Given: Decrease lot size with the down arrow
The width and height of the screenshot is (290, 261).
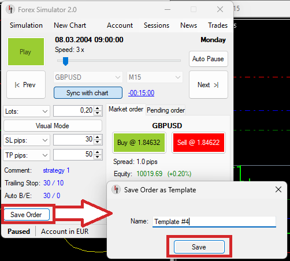Looking at the screenshot, I should coord(98,113).
